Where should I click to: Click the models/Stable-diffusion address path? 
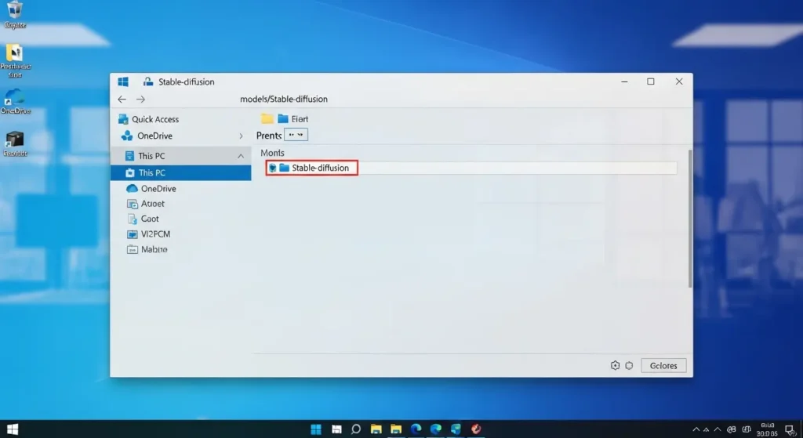coord(284,100)
